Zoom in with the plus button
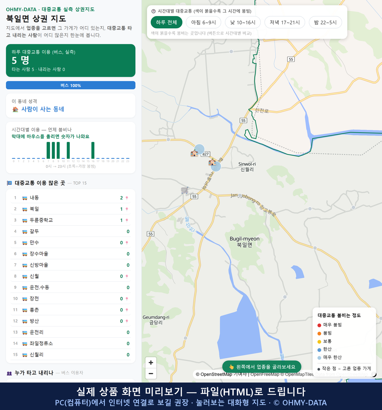 coord(151,363)
